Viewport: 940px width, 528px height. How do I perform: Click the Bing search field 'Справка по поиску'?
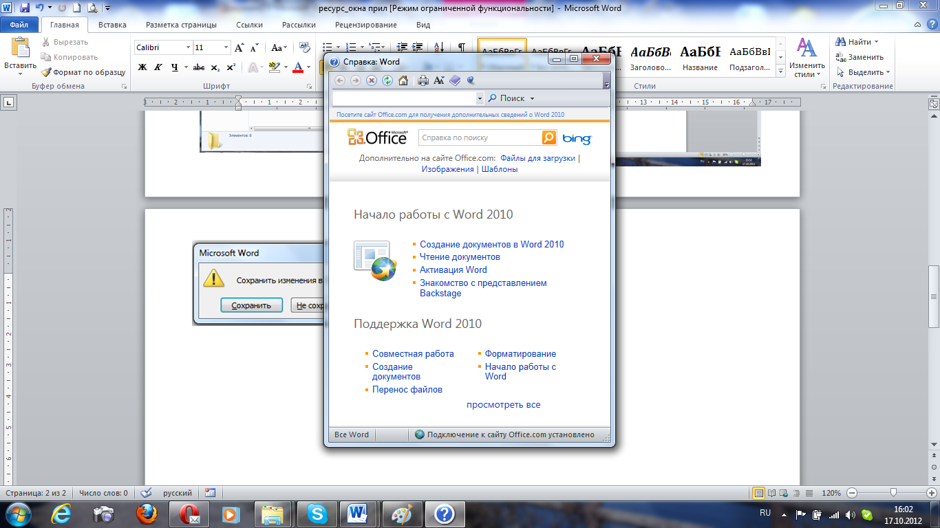[480, 137]
